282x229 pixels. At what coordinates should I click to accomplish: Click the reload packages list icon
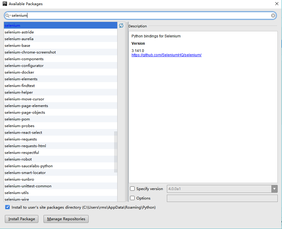(121, 26)
